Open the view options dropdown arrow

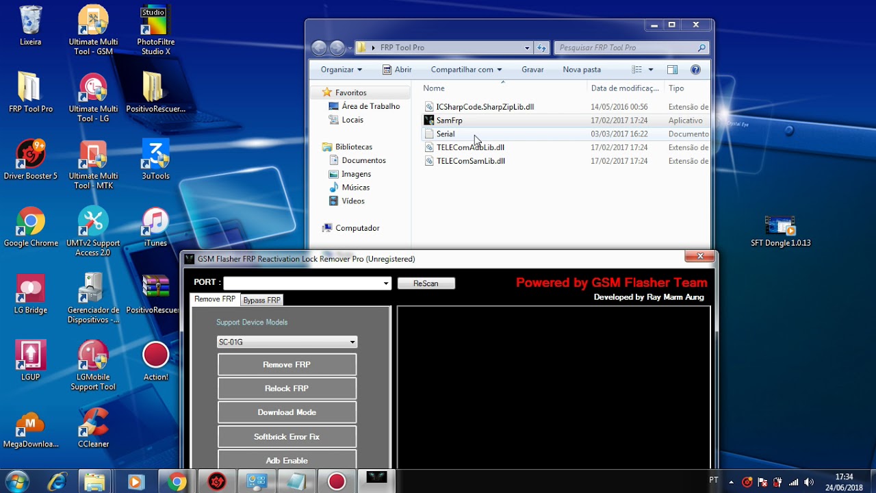pos(650,69)
